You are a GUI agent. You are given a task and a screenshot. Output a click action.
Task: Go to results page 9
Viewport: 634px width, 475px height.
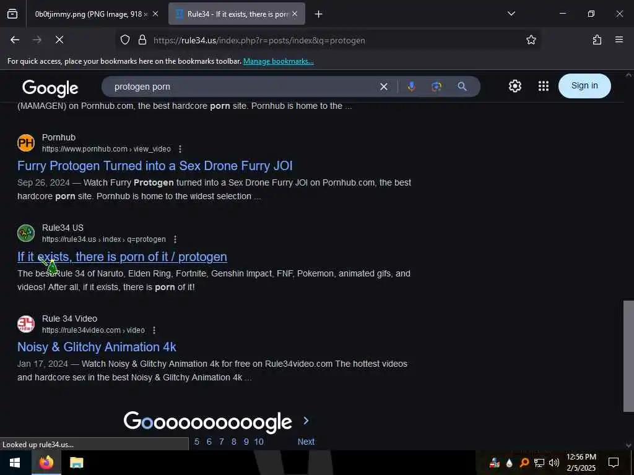pos(246,442)
